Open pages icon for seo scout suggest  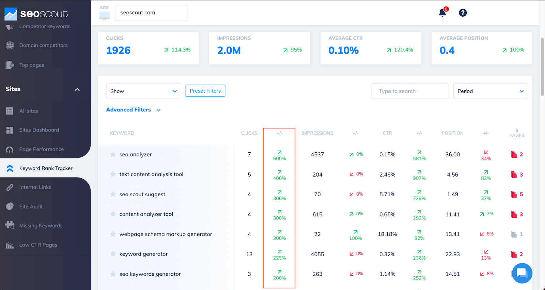(514, 195)
